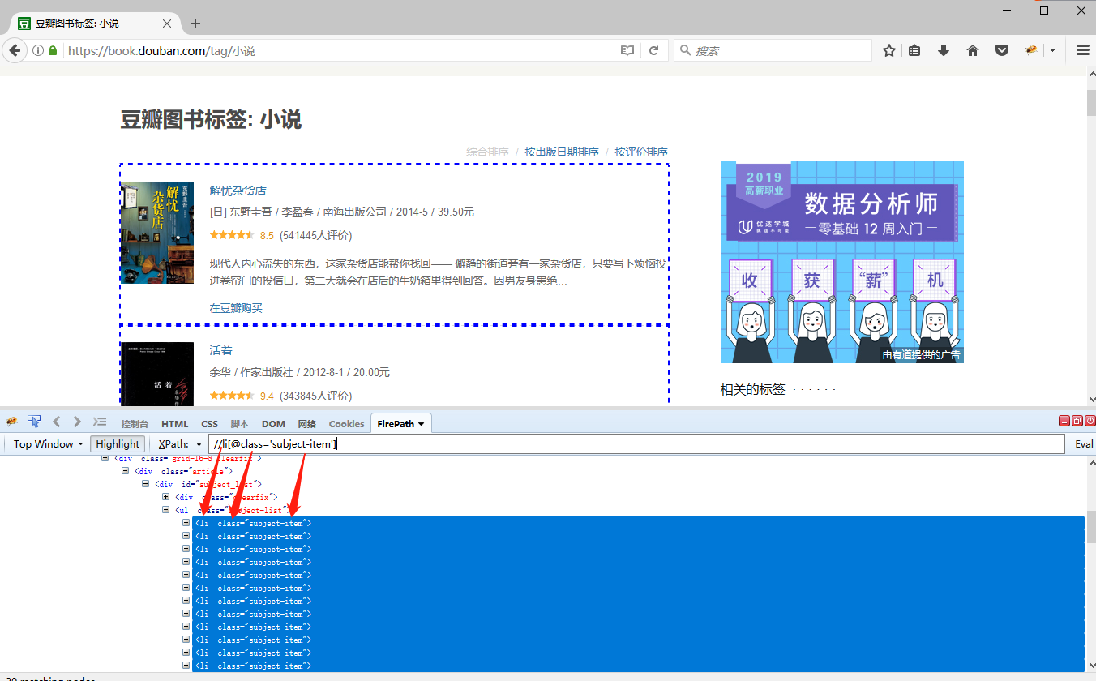Viewport: 1096px width, 681px height.
Task: Save page to Pocket icon
Action: [x=1002, y=50]
